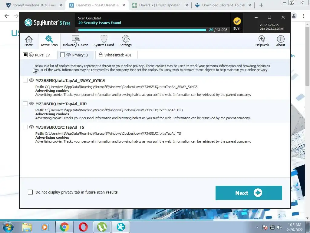Click eye icon beside TapAd_3WAY_SYNCS
Viewport: 310px width, 233px height.
(31, 80)
